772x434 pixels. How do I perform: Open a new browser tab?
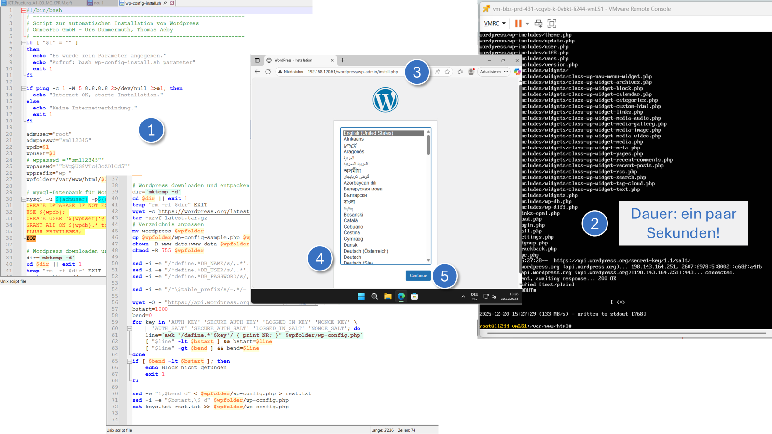pos(343,60)
